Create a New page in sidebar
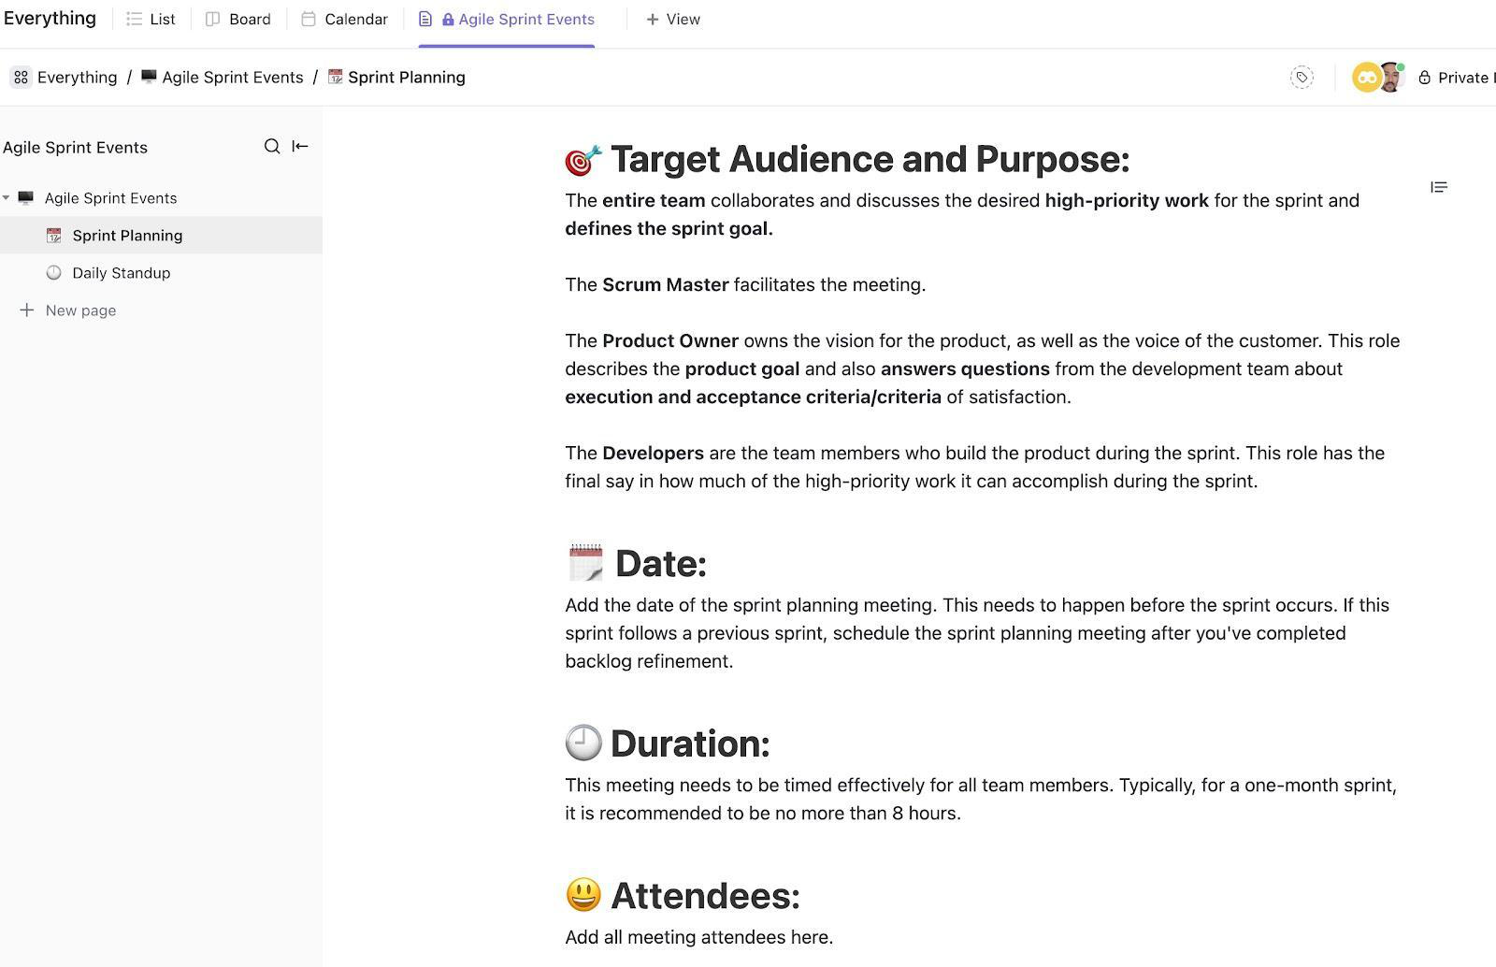This screenshot has height=967, width=1496. tap(80, 310)
